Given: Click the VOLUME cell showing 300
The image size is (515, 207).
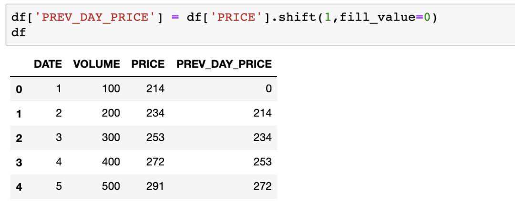Looking at the screenshot, I should pyautogui.click(x=111, y=137).
